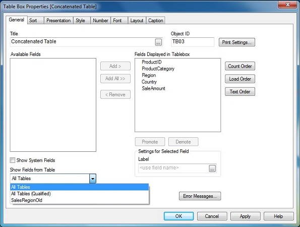Open the Presentation tab
The width and height of the screenshot is (300, 227).
click(x=58, y=21)
